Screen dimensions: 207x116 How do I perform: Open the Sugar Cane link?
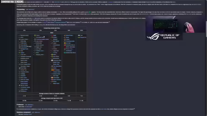pyautogui.click(x=39, y=47)
